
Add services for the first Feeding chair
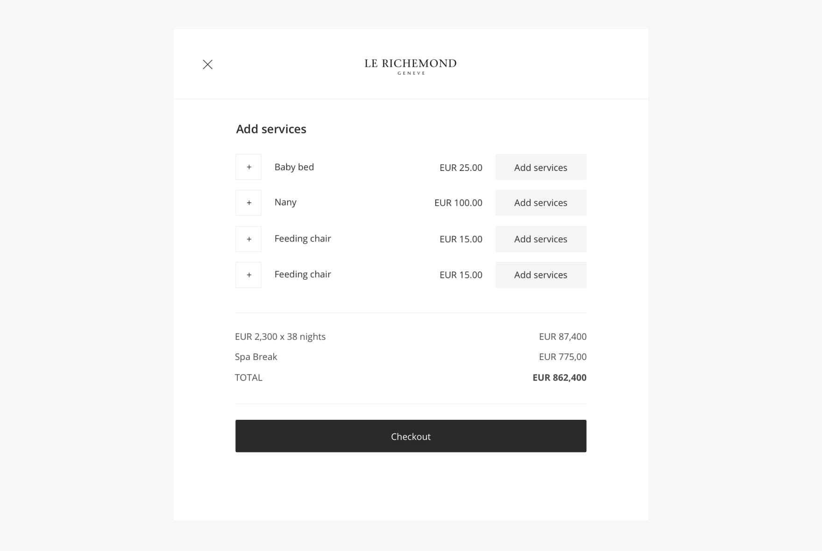(x=540, y=239)
